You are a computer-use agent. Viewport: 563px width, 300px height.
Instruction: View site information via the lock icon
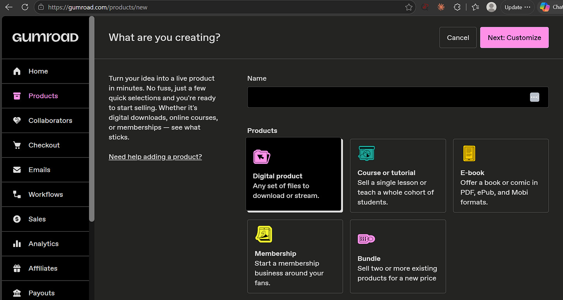click(41, 7)
